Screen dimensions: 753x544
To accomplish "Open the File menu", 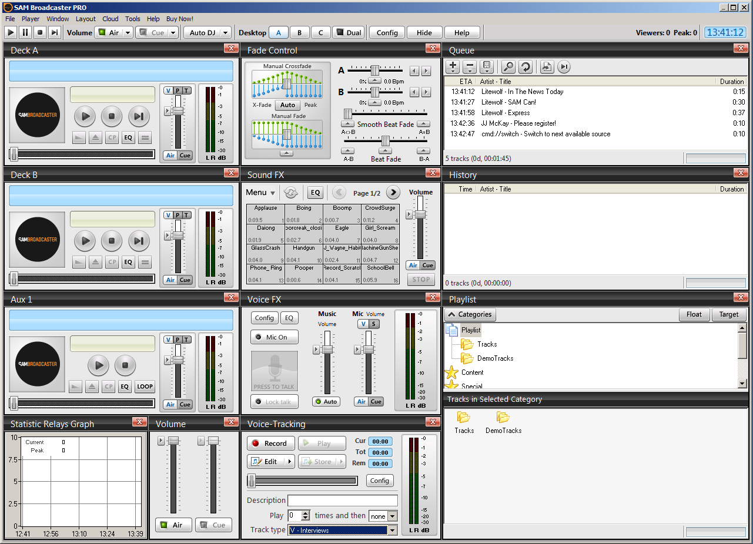I will click(10, 19).
